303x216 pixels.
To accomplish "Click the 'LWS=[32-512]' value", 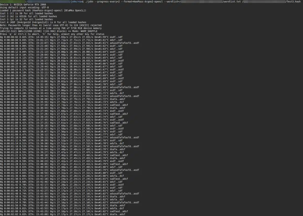I will coord(8,31).
